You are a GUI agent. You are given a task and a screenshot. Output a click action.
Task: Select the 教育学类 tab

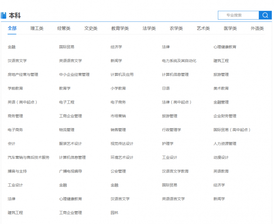[x=120, y=28]
